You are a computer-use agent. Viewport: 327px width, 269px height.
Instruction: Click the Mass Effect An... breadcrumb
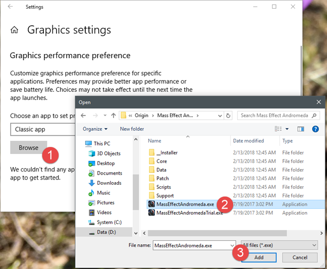click(x=175, y=115)
